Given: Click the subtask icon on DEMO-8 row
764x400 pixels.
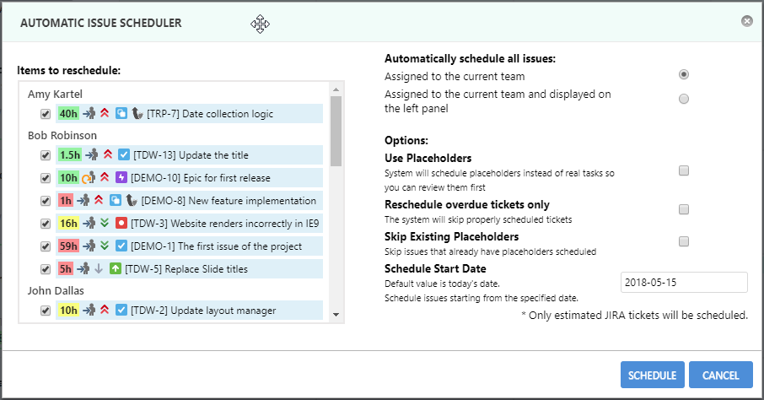Looking at the screenshot, I should [121, 201].
